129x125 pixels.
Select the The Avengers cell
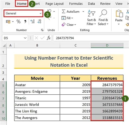37,118
